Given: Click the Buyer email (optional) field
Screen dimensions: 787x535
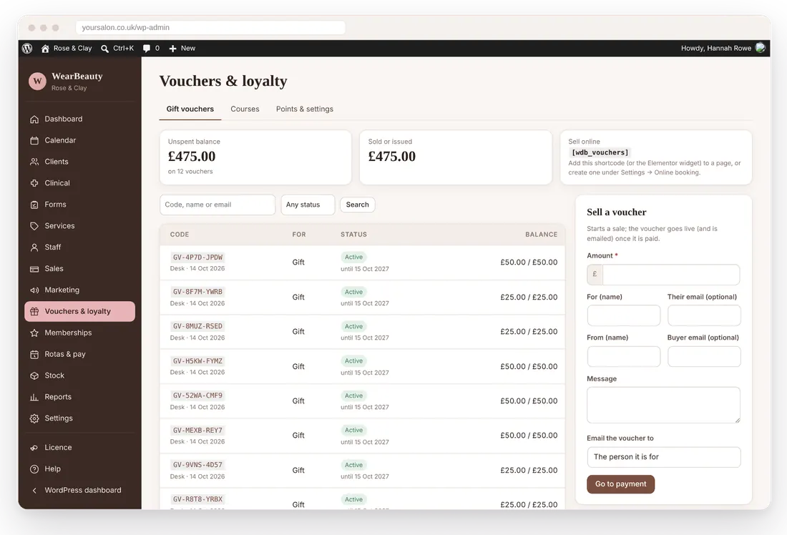Looking at the screenshot, I should [x=704, y=357].
